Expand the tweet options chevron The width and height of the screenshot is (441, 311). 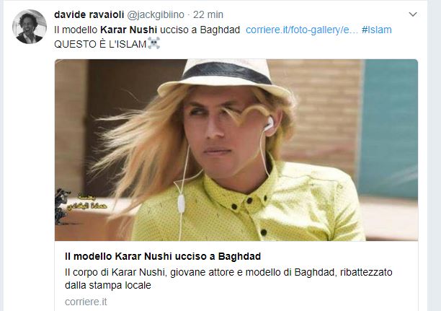pos(413,14)
